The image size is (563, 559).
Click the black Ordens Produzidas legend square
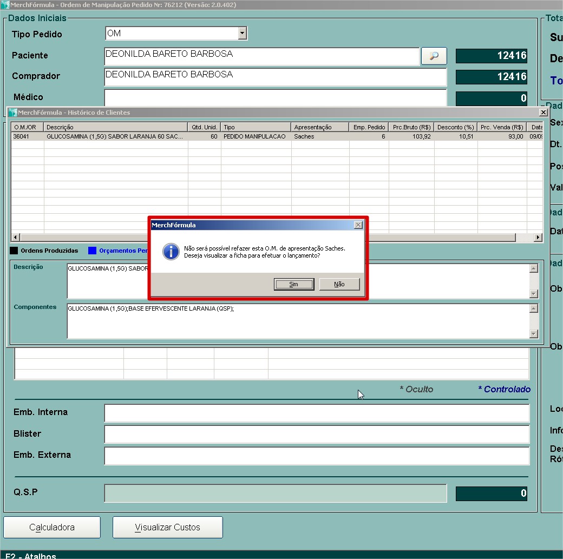[14, 251]
